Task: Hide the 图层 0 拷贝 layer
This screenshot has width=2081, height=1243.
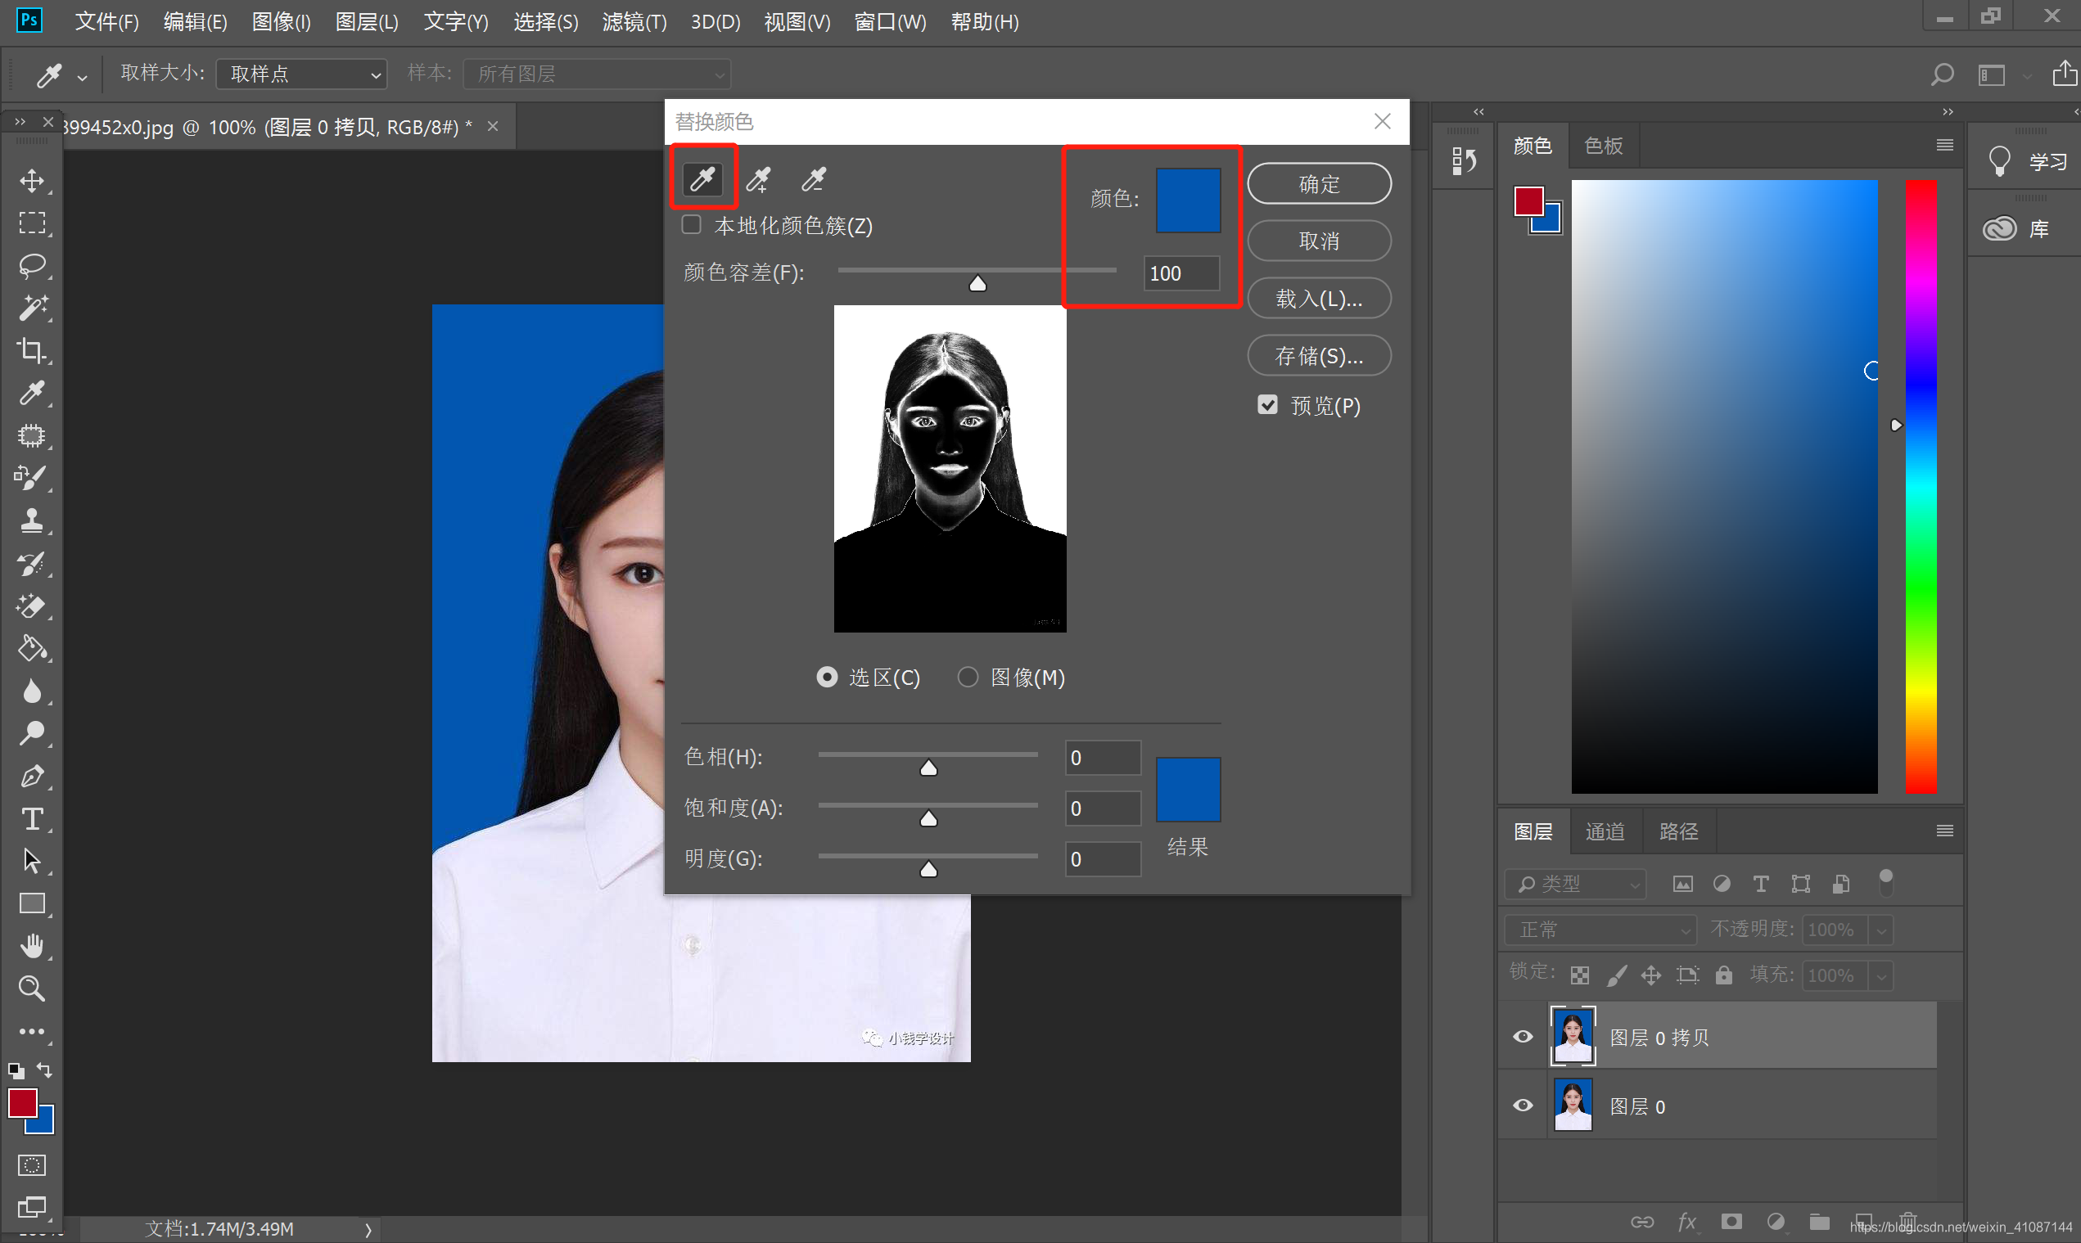Action: point(1523,1036)
